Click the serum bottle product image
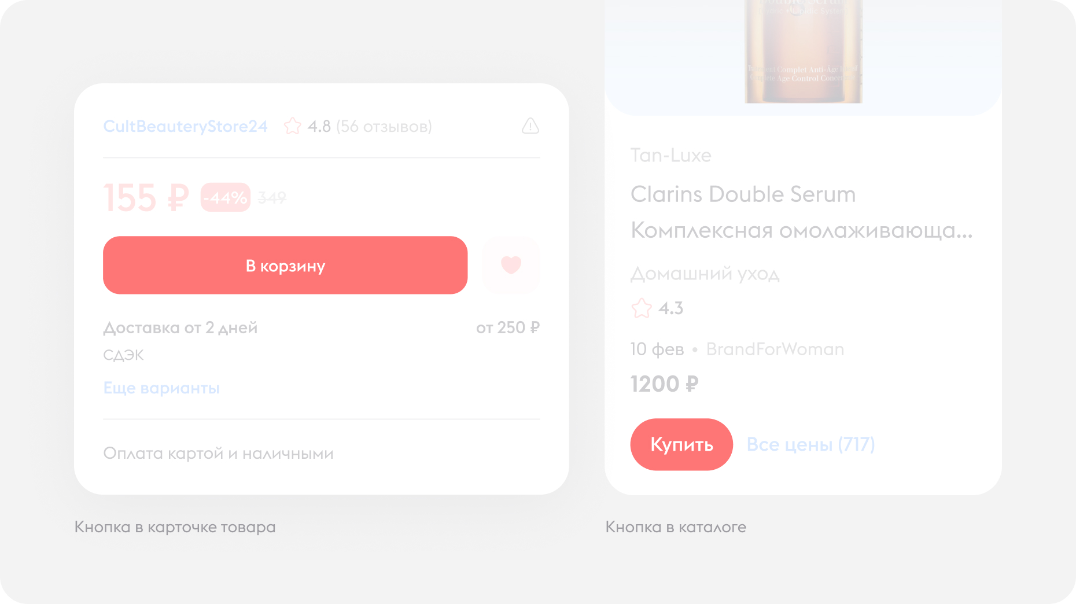 coord(803,51)
